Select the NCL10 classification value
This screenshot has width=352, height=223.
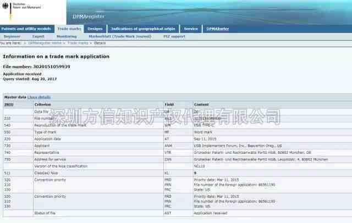click(x=199, y=166)
